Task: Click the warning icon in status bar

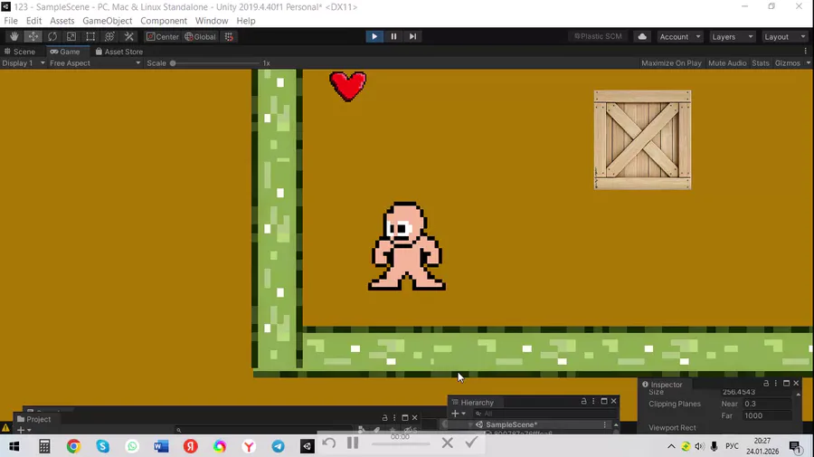Action: (x=5, y=428)
